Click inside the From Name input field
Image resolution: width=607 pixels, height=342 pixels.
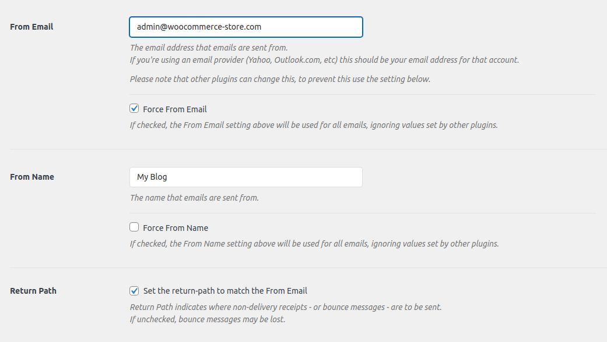[245, 177]
